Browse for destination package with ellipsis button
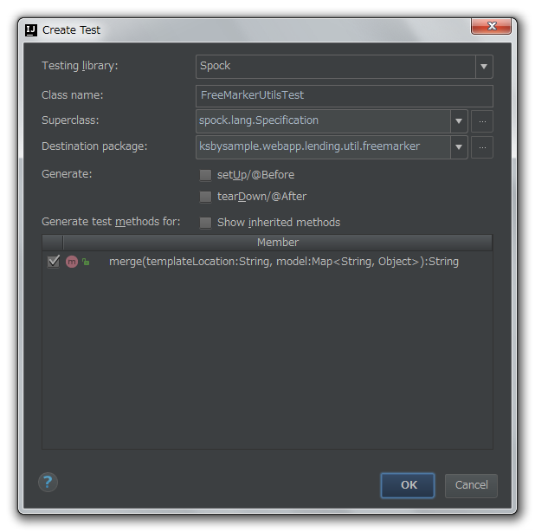 click(x=482, y=147)
